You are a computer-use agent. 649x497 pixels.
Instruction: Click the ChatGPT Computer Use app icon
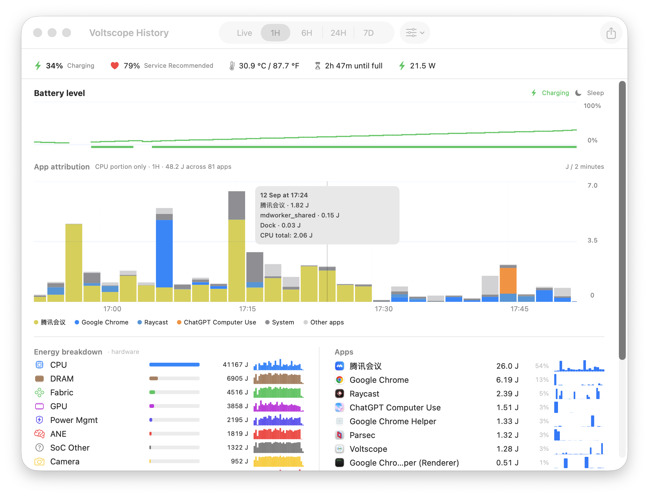click(340, 407)
